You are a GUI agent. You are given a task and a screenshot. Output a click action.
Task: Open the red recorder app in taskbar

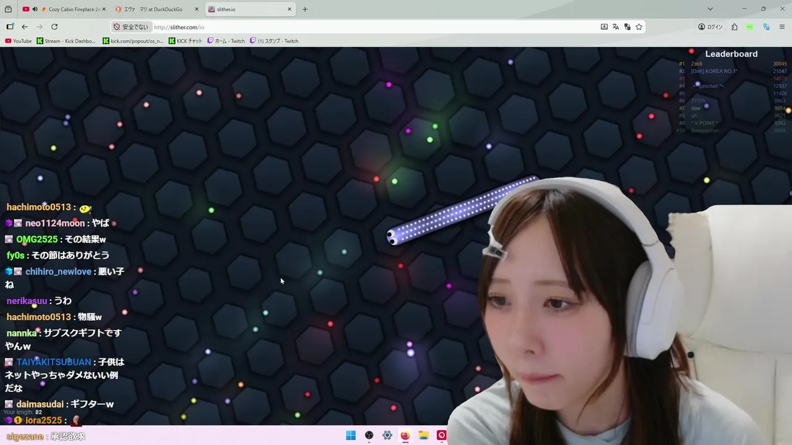click(441, 435)
